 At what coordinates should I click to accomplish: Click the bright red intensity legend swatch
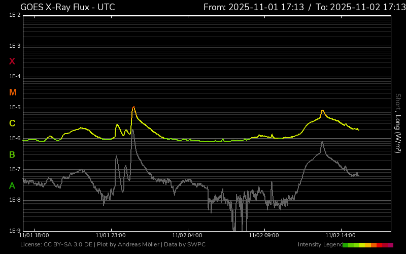(x=379, y=245)
